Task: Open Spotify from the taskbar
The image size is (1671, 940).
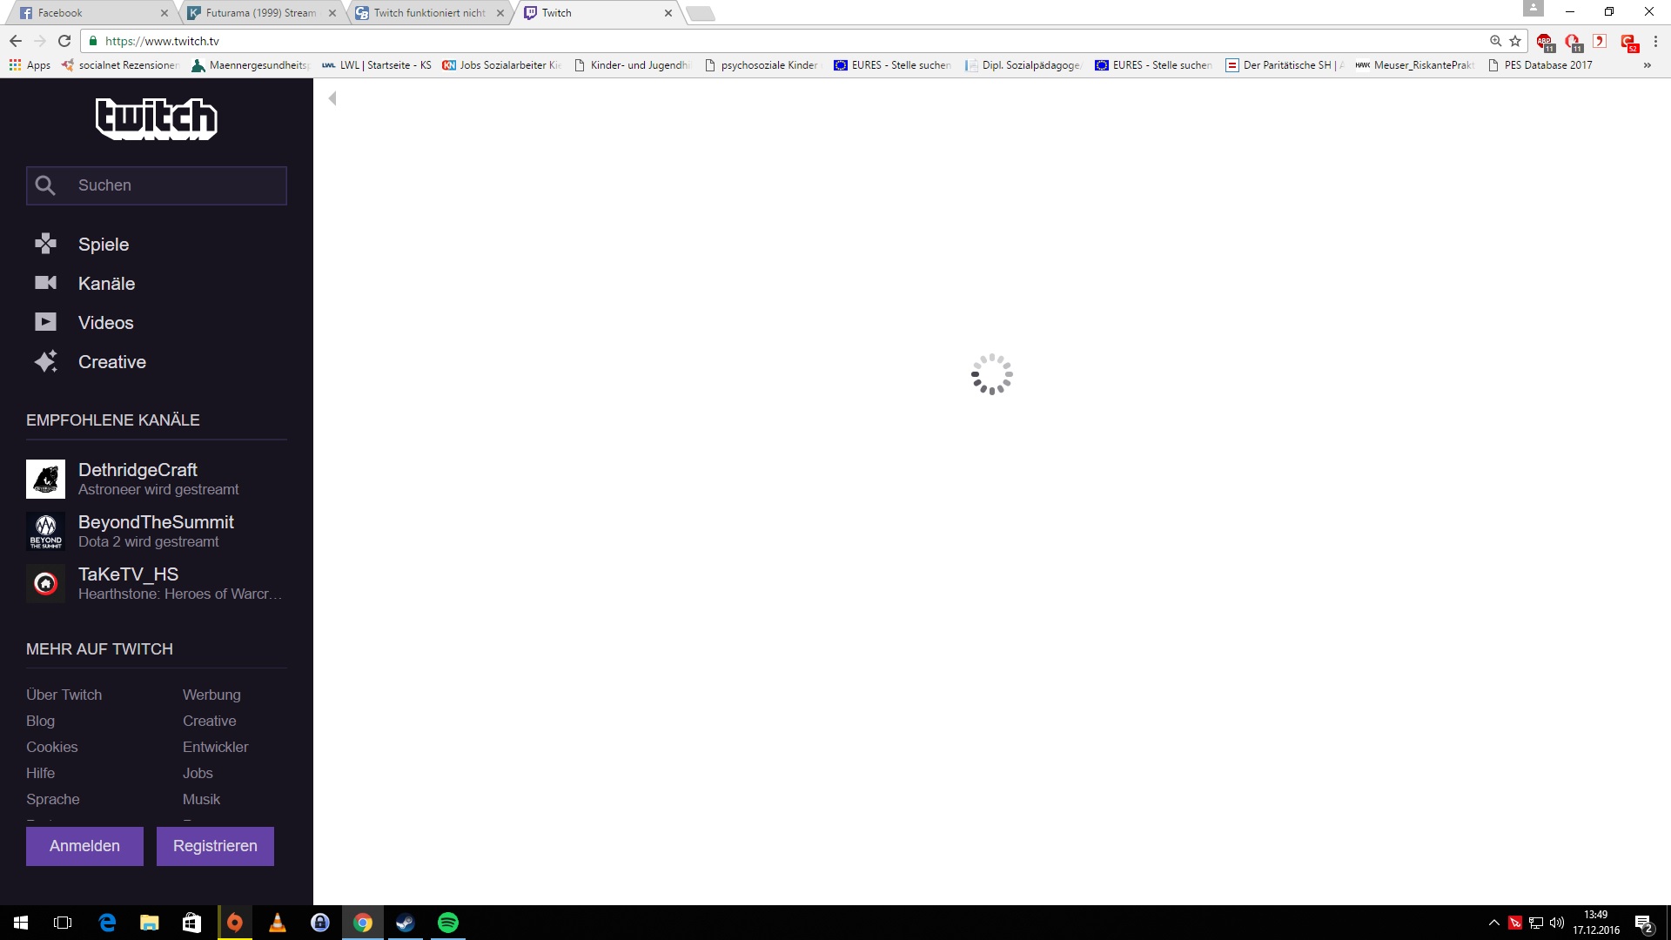Action: point(447,923)
